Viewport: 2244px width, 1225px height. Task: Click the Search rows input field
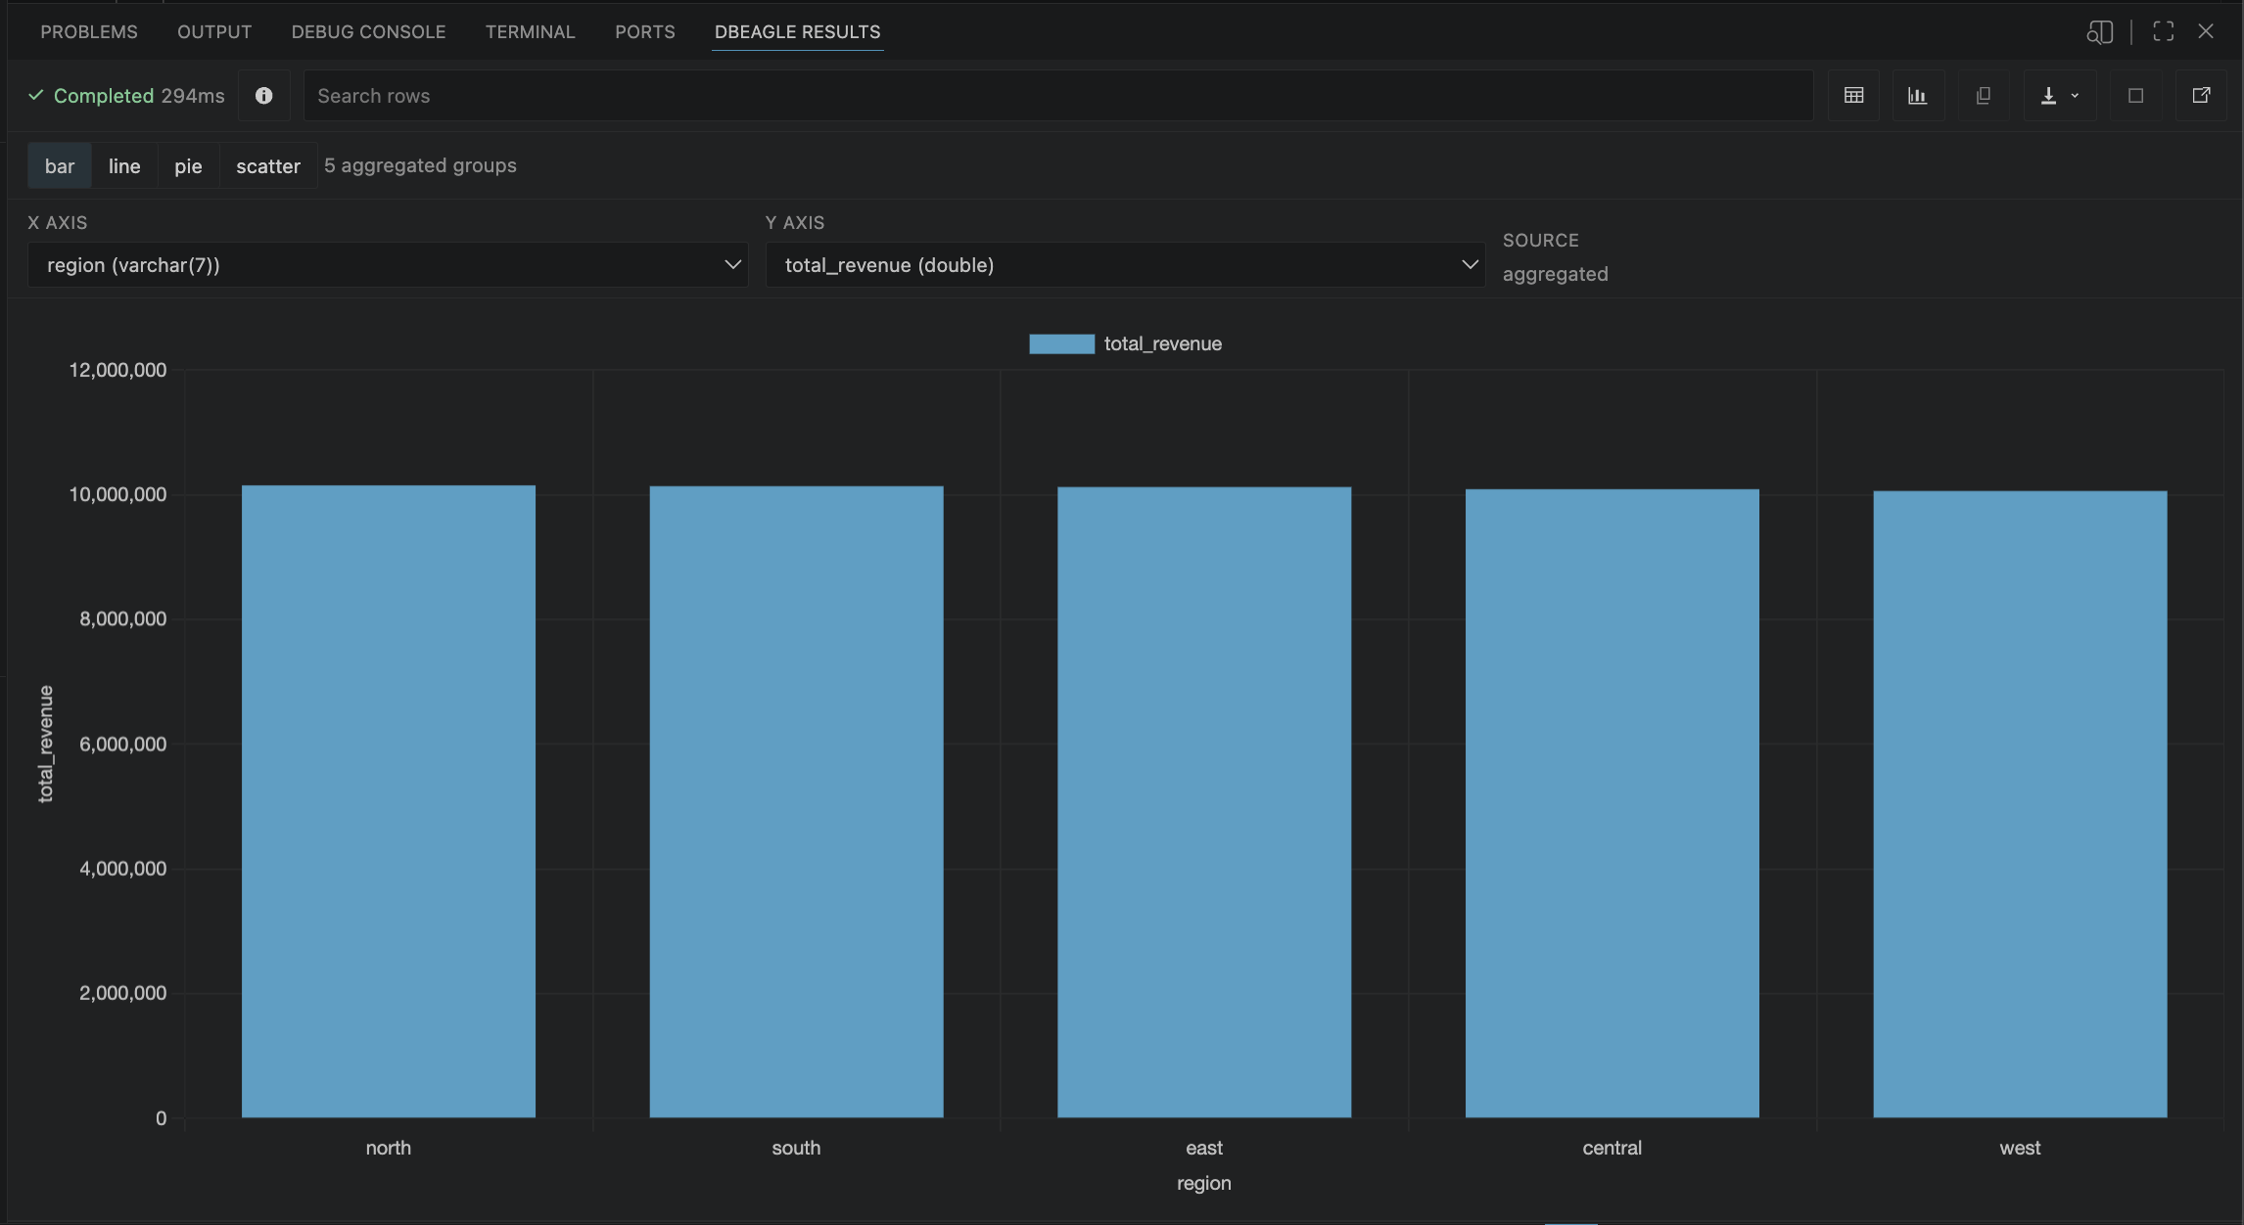(1057, 95)
